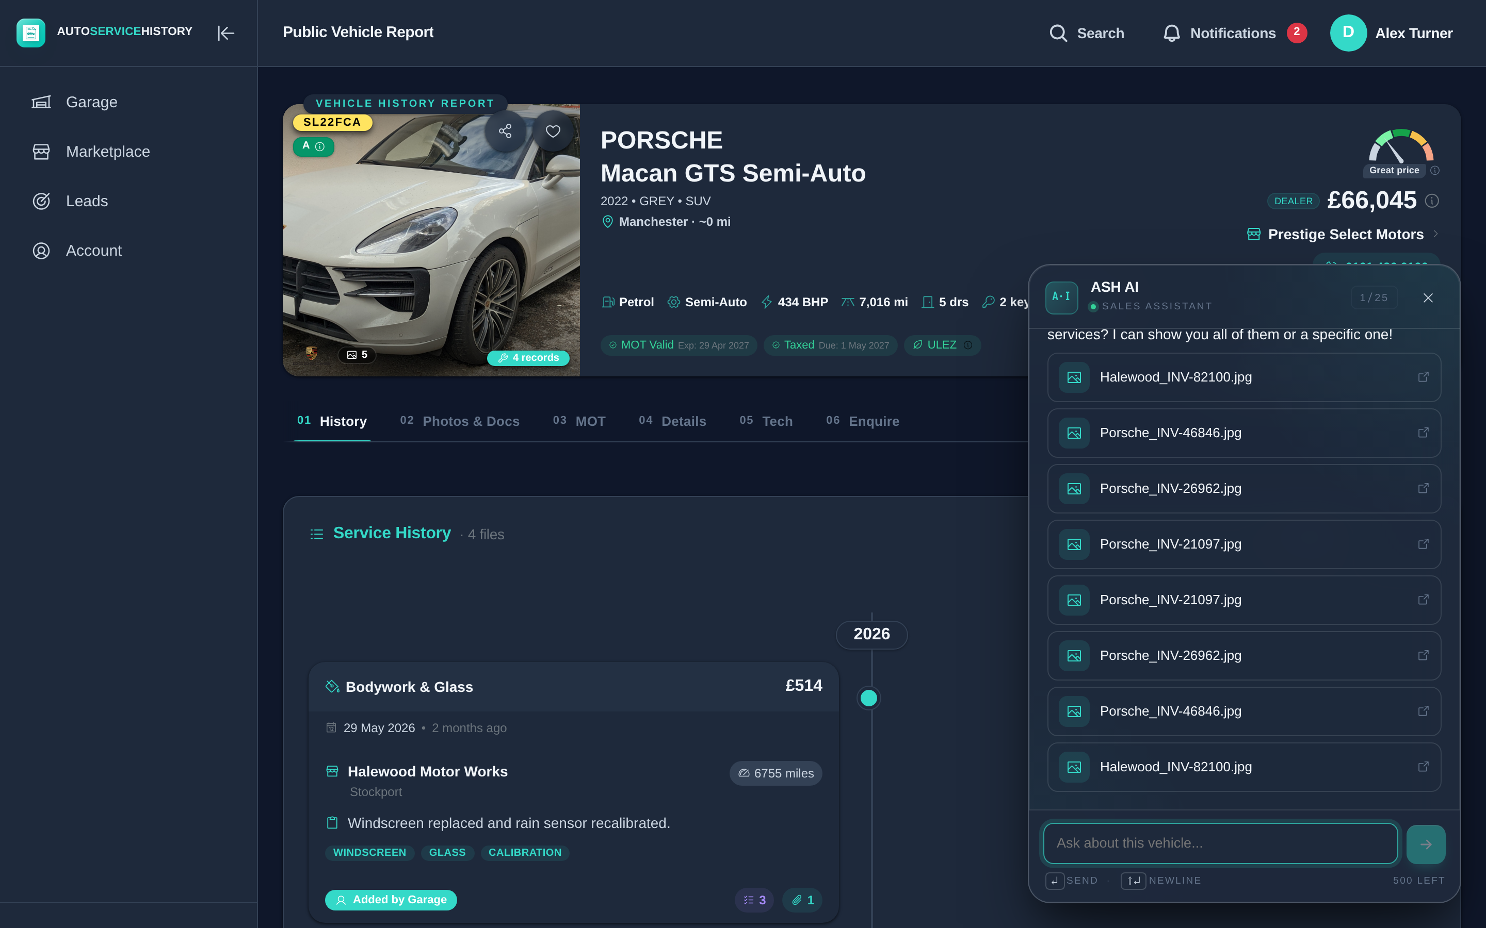Click the Added by Garage badge

point(391,900)
